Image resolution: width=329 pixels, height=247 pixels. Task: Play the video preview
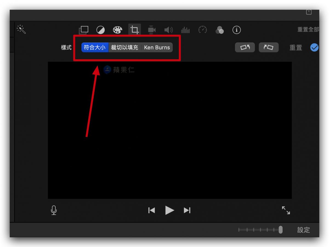[x=170, y=210]
